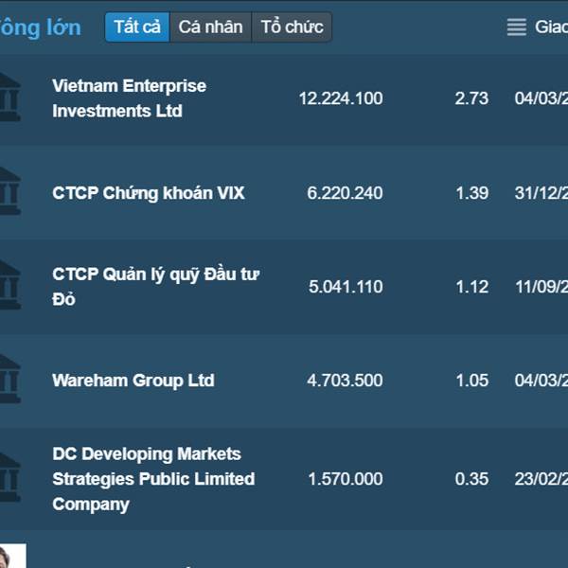Open CTCP Quản lý quỹ Đầu tư Đỏ
The height and width of the screenshot is (568, 568).
pos(156,287)
